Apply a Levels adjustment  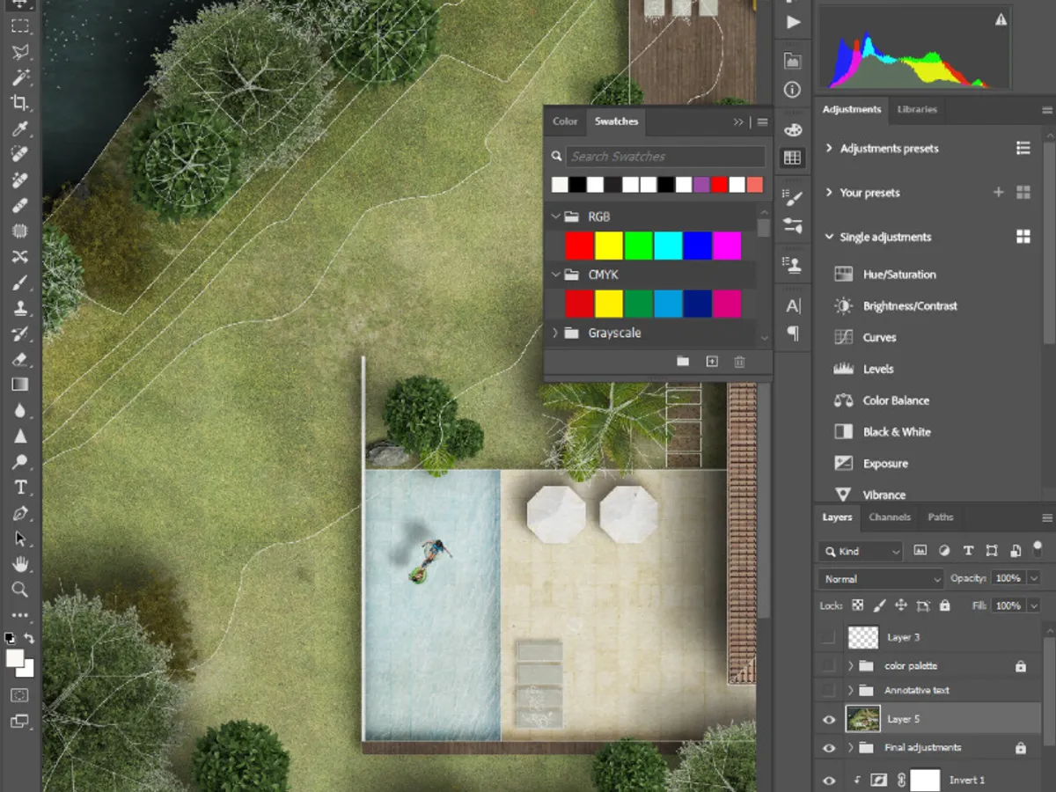(x=877, y=369)
